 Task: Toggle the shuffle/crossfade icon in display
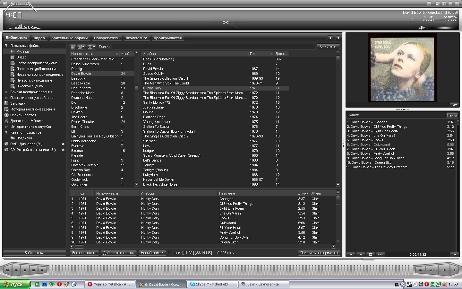pos(226,22)
